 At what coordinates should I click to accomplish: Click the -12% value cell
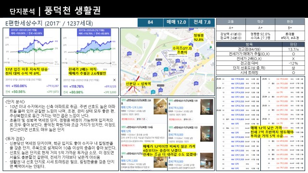293,63
